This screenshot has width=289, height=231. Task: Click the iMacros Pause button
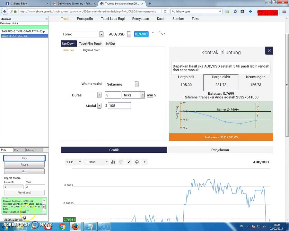pyautogui.click(x=24, y=165)
